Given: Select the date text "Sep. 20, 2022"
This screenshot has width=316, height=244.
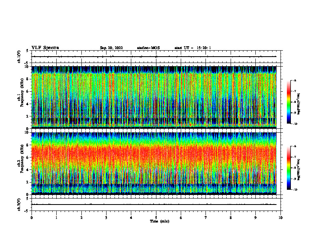Looking at the screenshot, I should pos(111,48).
